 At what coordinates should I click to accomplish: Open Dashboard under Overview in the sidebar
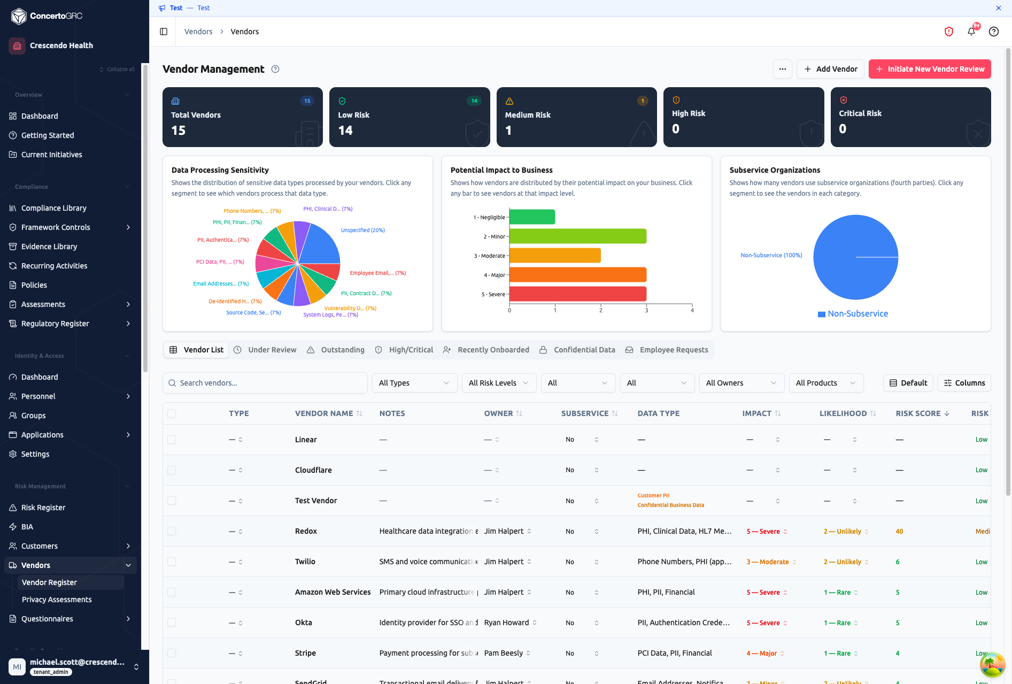tap(40, 116)
